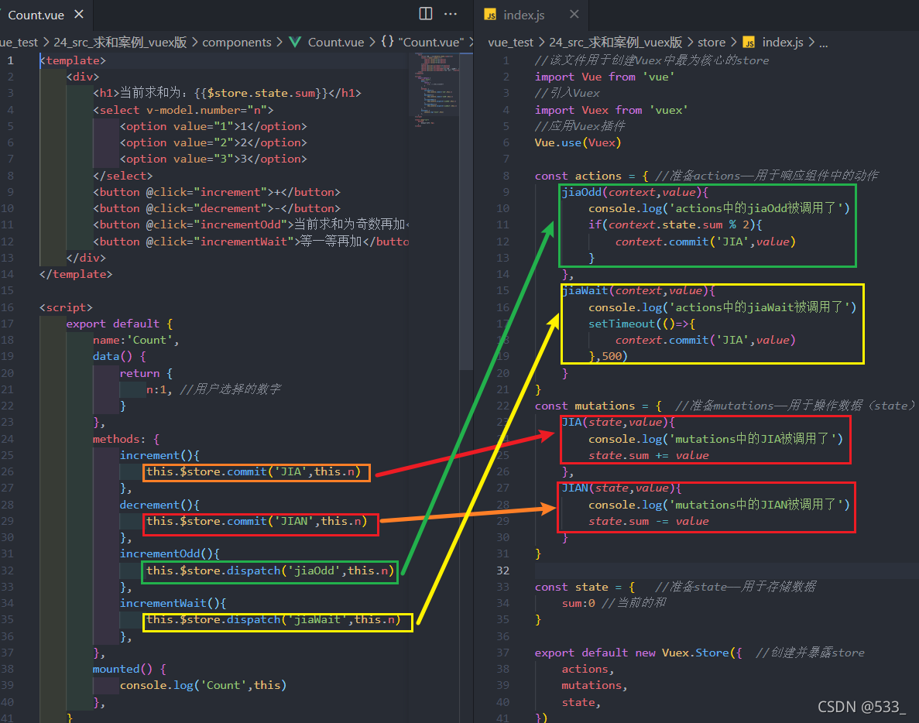Click 'state.sum -= value' line

point(649,522)
